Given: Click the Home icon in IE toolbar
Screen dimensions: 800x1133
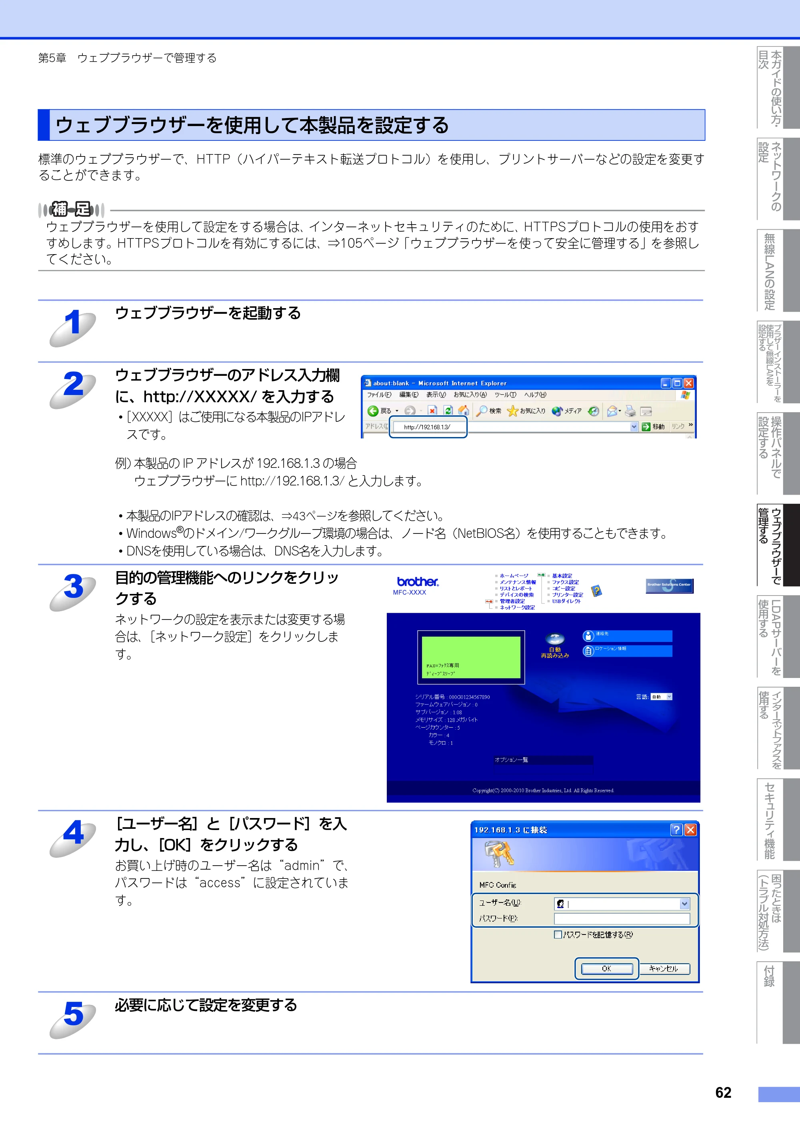Looking at the screenshot, I should click(x=463, y=411).
